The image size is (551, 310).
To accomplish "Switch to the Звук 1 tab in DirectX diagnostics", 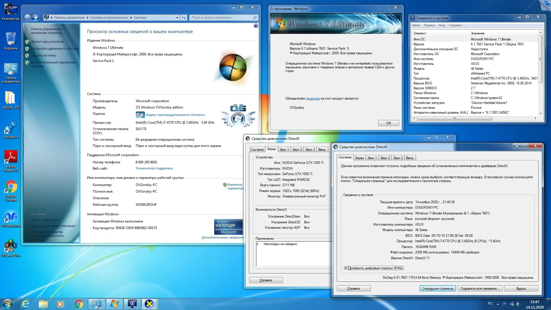I will (372, 158).
